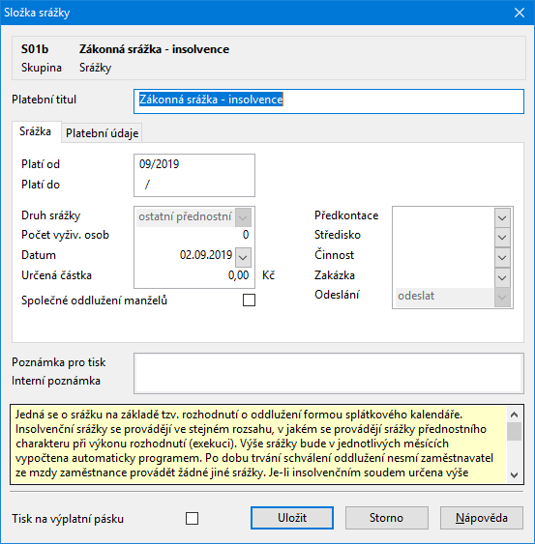Image resolution: width=535 pixels, height=544 pixels.
Task: Open the Odeslání dropdown arrow
Action: (502, 298)
